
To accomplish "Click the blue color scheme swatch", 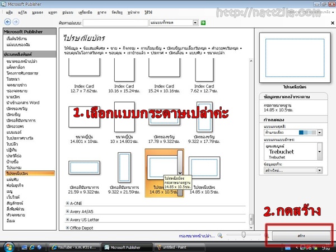I will pyautogui.click(x=307, y=132).
